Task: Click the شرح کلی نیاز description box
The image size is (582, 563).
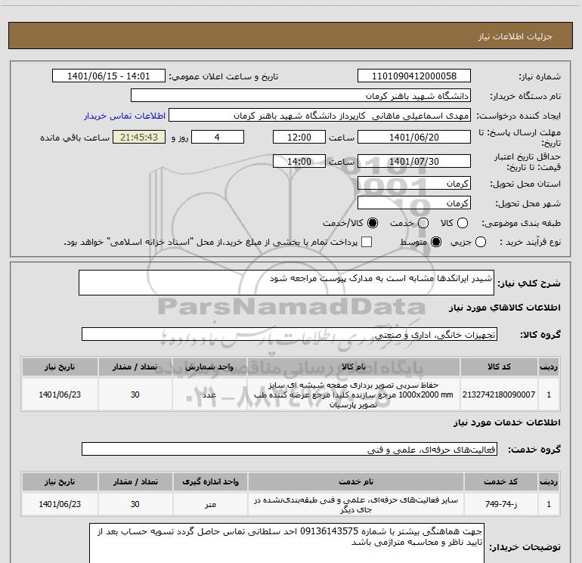Action: [x=286, y=283]
